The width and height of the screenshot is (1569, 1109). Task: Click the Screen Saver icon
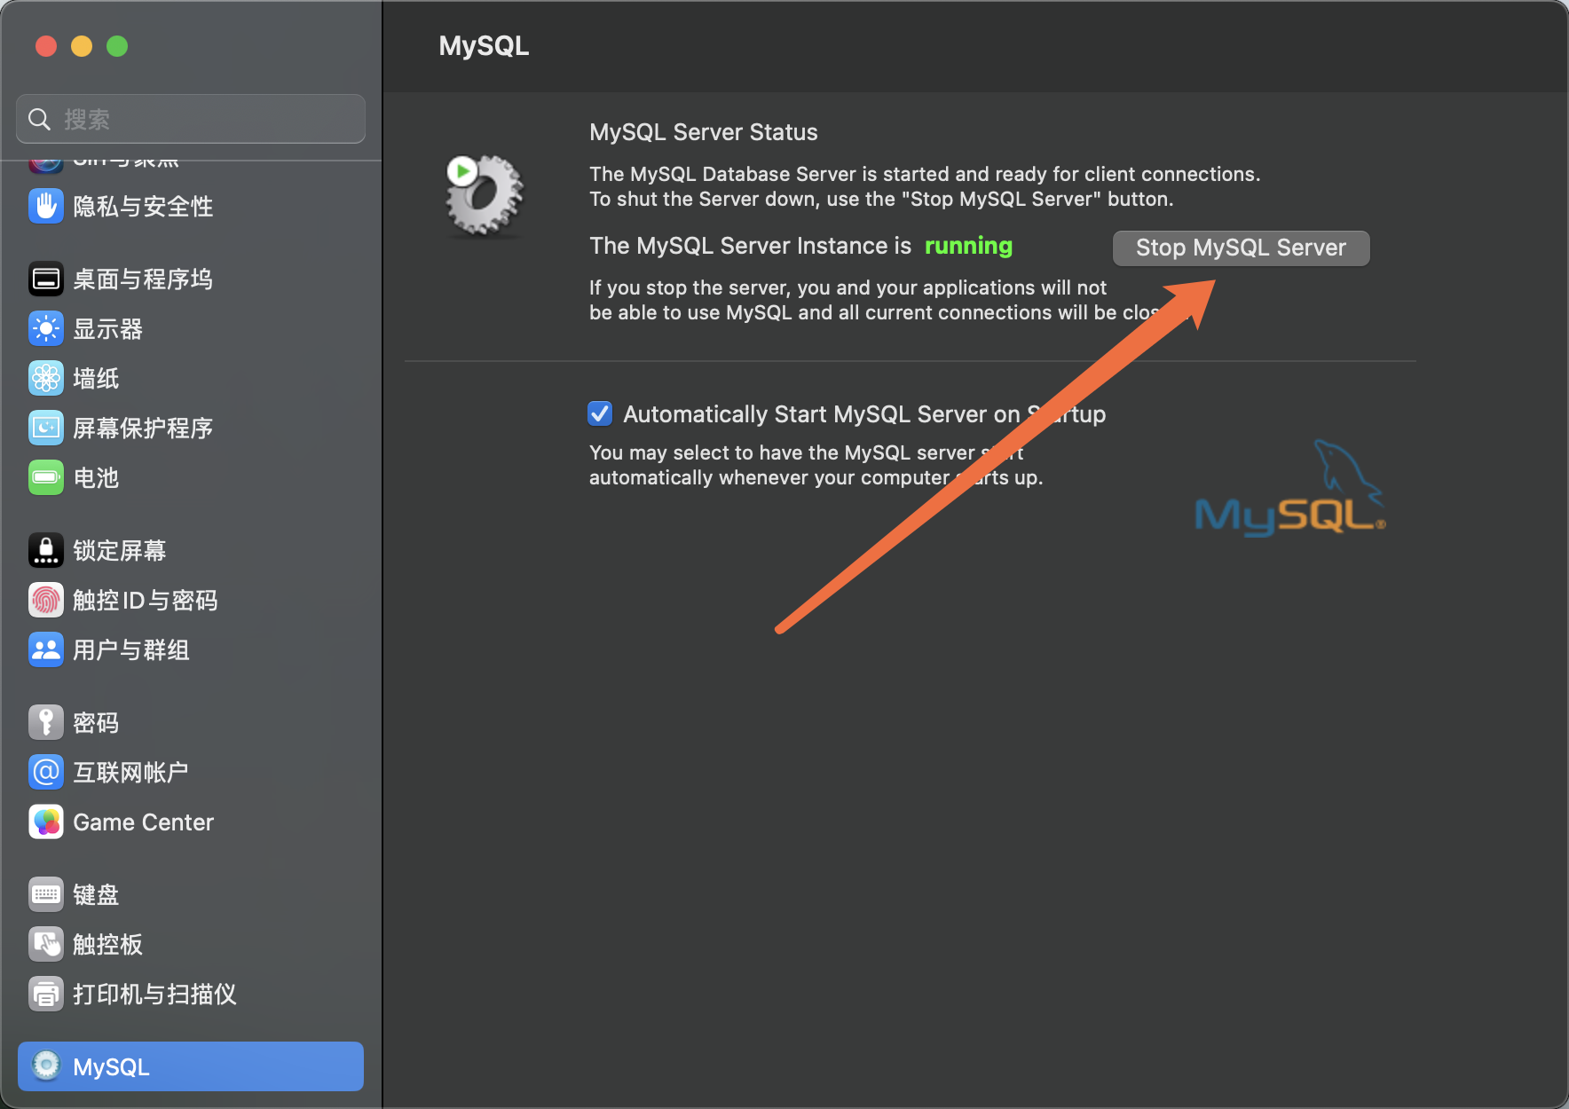pos(46,429)
